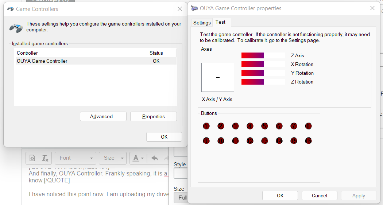This screenshot has height=205, width=383.
Task: Open Advanced settings in Game Controllers
Action: pyautogui.click(x=103, y=117)
